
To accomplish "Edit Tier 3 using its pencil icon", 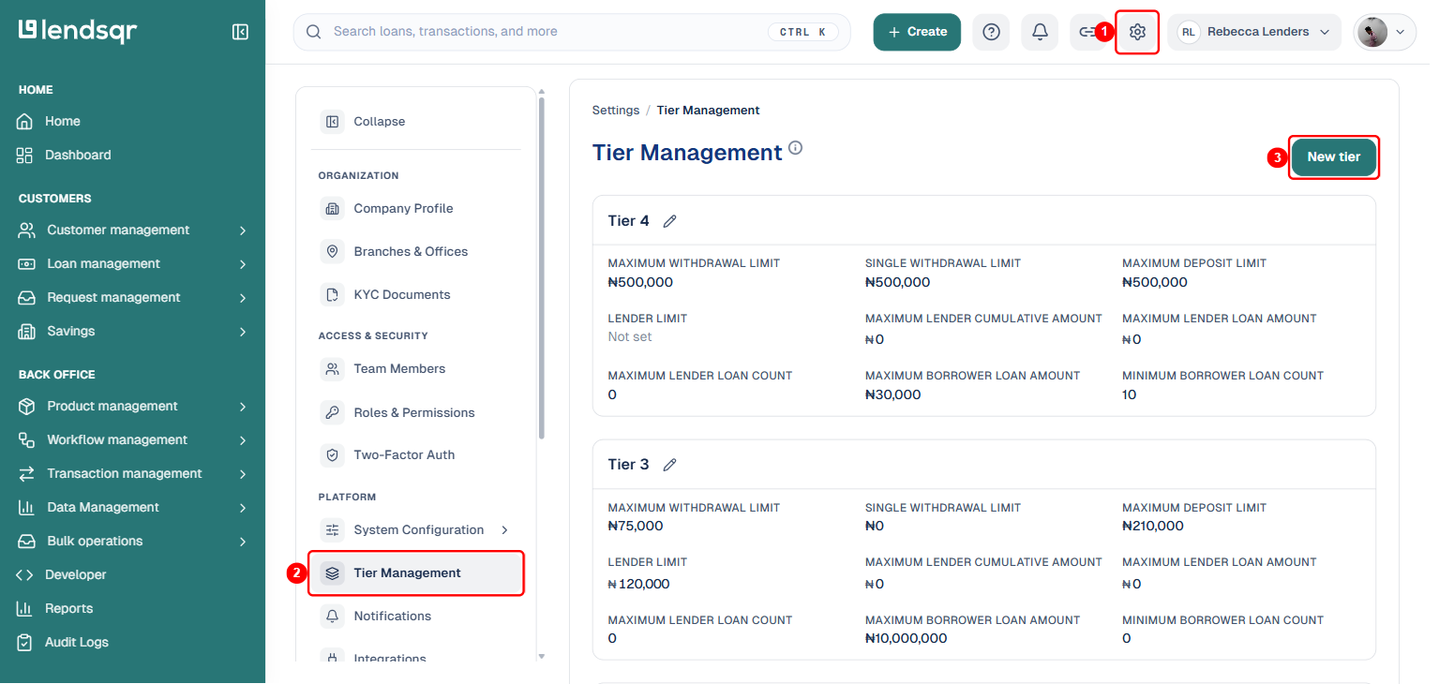I will (669, 465).
